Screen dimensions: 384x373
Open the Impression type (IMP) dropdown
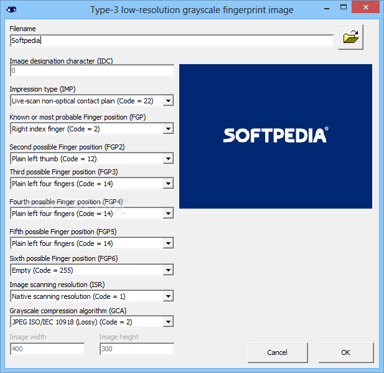pos(168,101)
